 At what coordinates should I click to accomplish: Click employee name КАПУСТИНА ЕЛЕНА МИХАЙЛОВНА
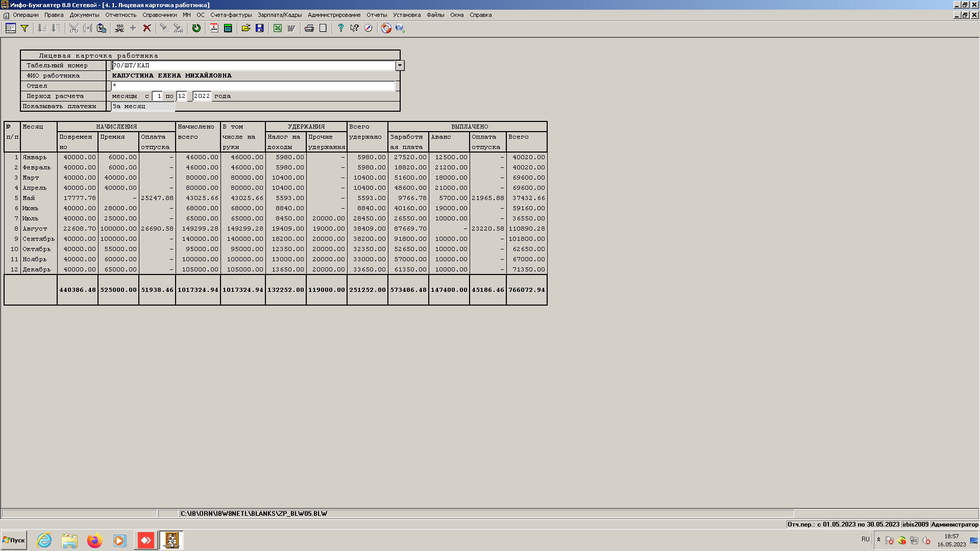click(x=172, y=76)
